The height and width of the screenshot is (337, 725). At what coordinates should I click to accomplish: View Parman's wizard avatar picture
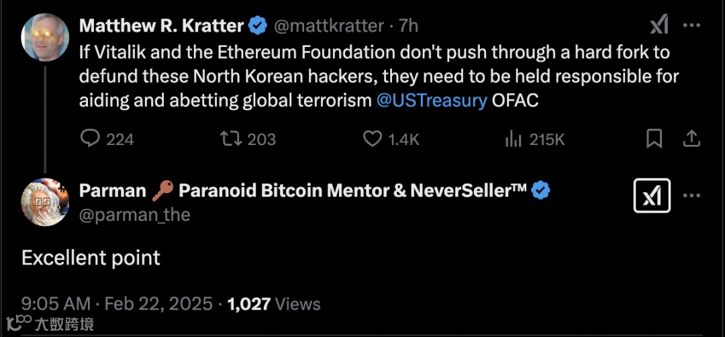[45, 201]
